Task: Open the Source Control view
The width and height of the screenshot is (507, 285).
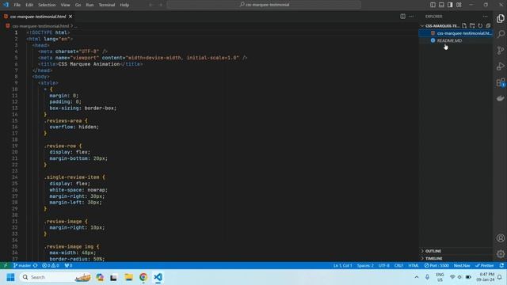Action: click(500, 50)
